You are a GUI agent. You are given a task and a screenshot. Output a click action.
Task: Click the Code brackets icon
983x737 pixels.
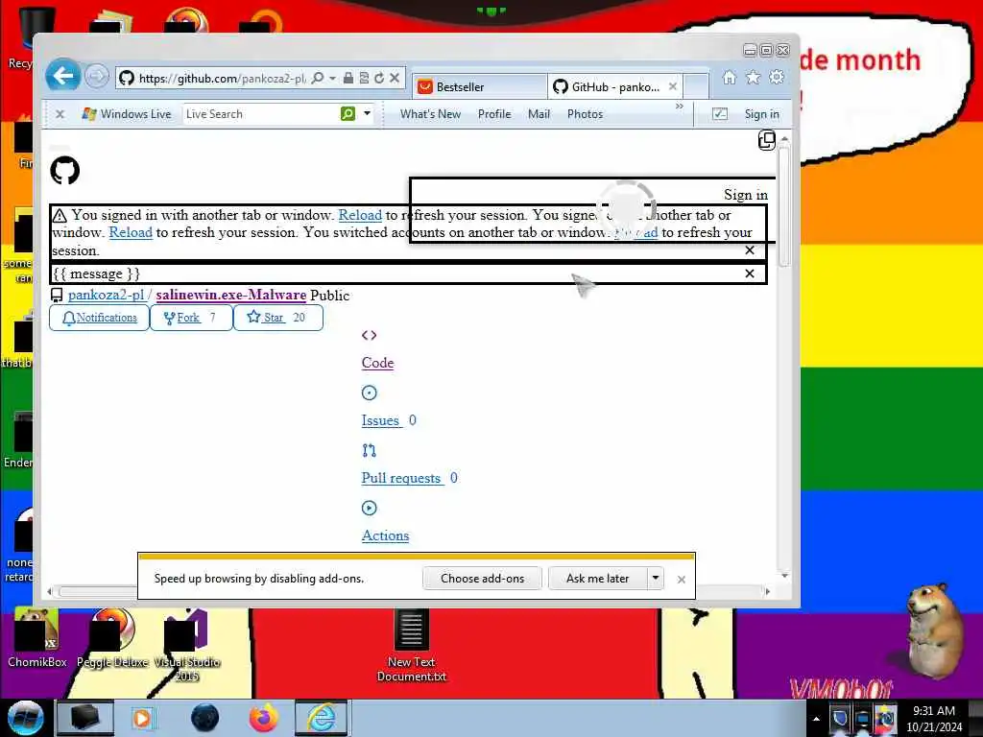(x=370, y=335)
